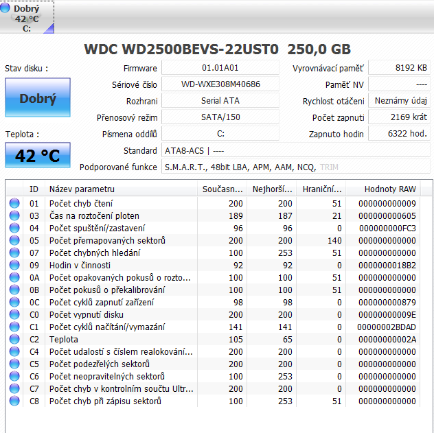This screenshot has height=433, width=434.
Task: Click the Hraniční... column header
Action: pos(321,189)
